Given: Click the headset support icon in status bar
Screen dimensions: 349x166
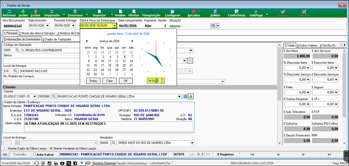Looking at the screenshot, I should tap(37, 163).
